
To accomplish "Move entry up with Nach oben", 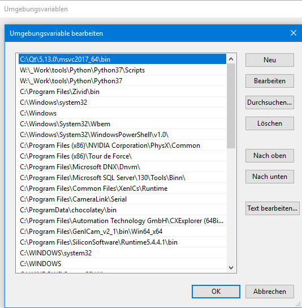I will coord(269,156).
